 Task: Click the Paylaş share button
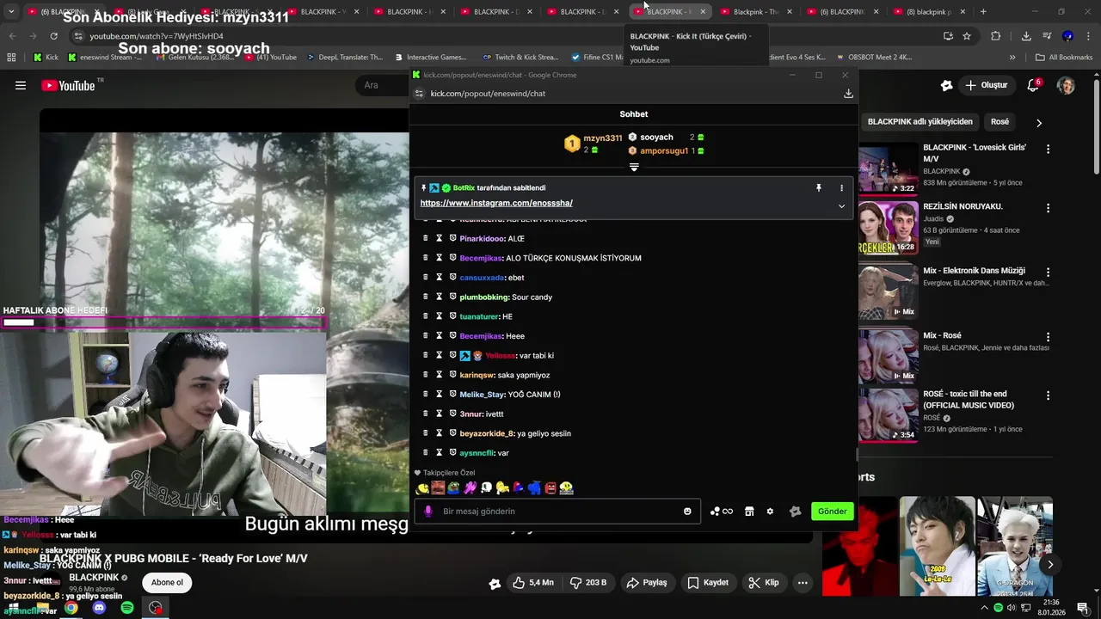pos(647,583)
